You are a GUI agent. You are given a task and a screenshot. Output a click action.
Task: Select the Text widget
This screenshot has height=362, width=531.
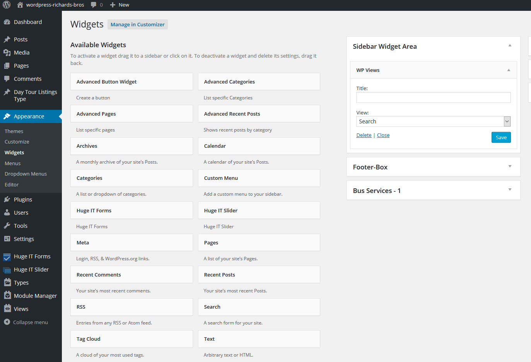click(x=259, y=339)
